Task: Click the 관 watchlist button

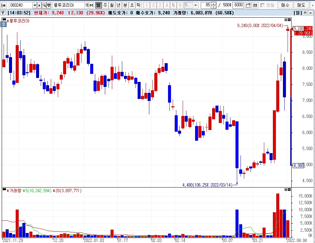Action: pyautogui.click(x=49, y=5)
